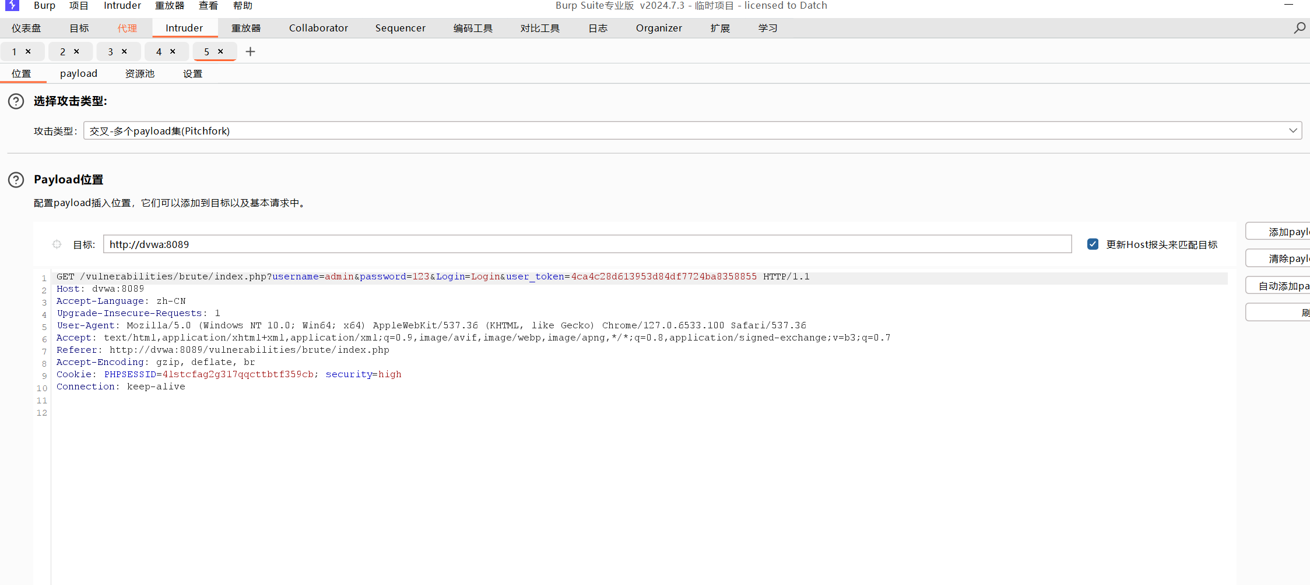The height and width of the screenshot is (585, 1310).
Task: Switch to 扩展 tab
Action: pos(720,28)
